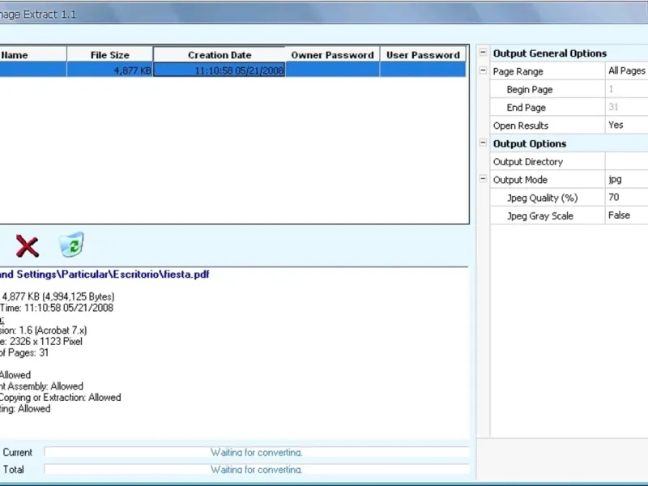Select the 4,877 KB file size cell

coord(110,70)
